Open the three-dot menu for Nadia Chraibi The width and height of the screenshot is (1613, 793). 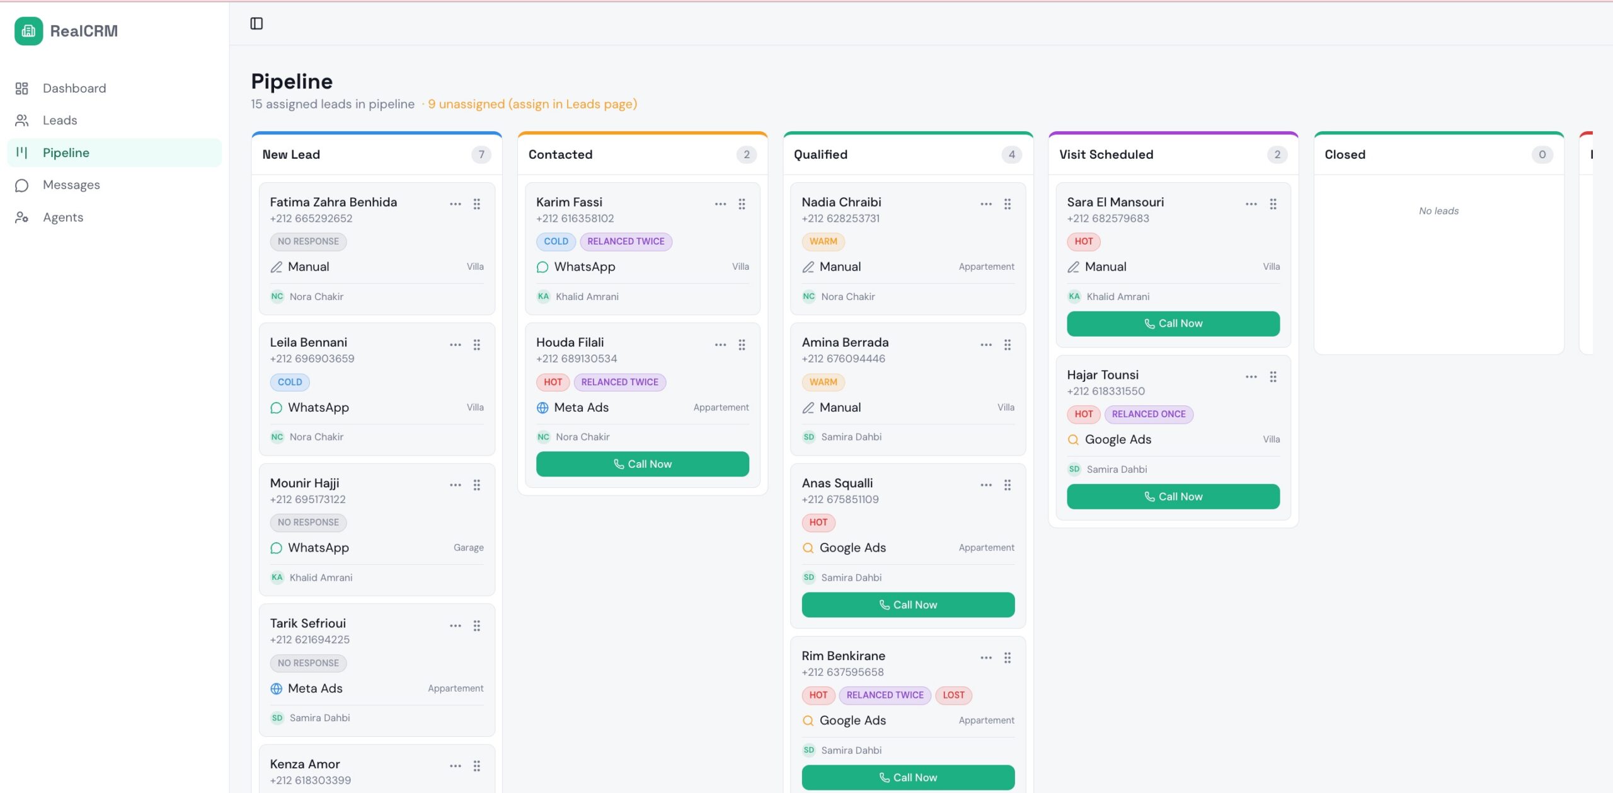pyautogui.click(x=986, y=204)
